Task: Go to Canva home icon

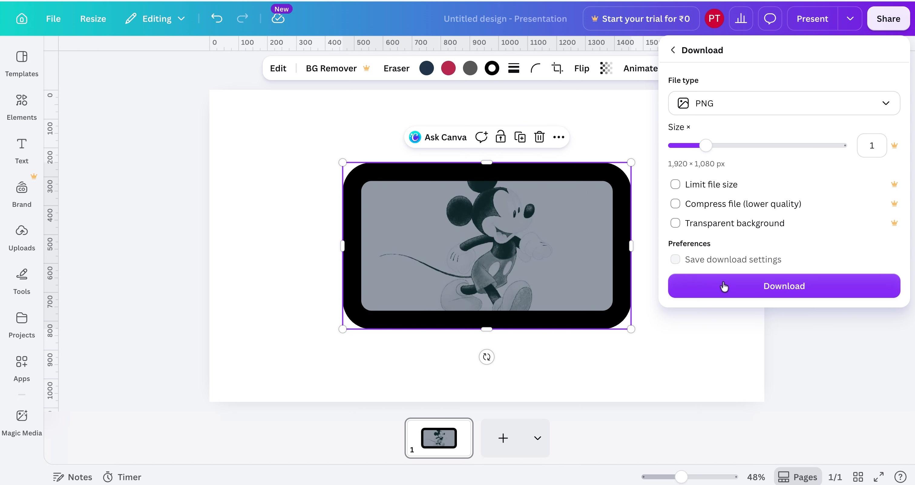Action: pyautogui.click(x=22, y=18)
